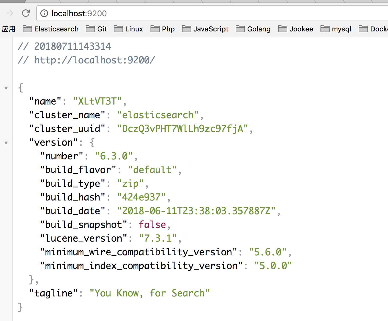Viewport: 388px width, 321px height.
Task: Click the 应用 apps shortcut
Action: (x=9, y=29)
